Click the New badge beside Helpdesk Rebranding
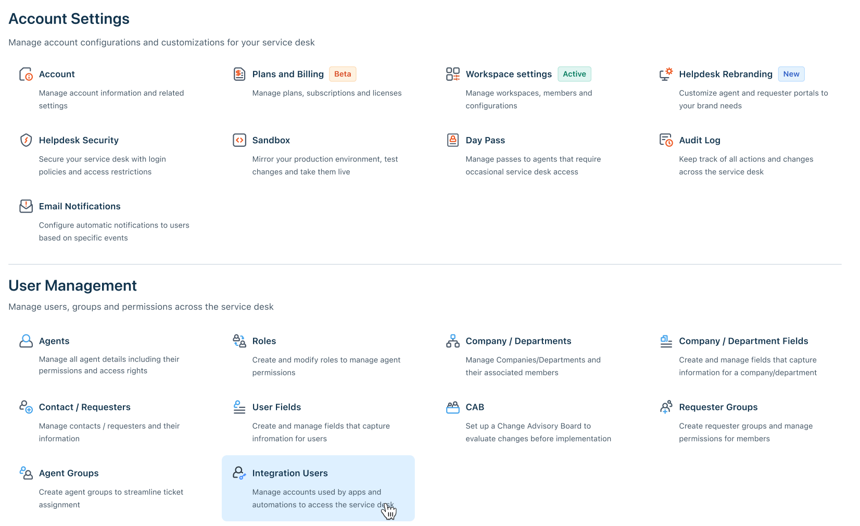 pos(791,74)
